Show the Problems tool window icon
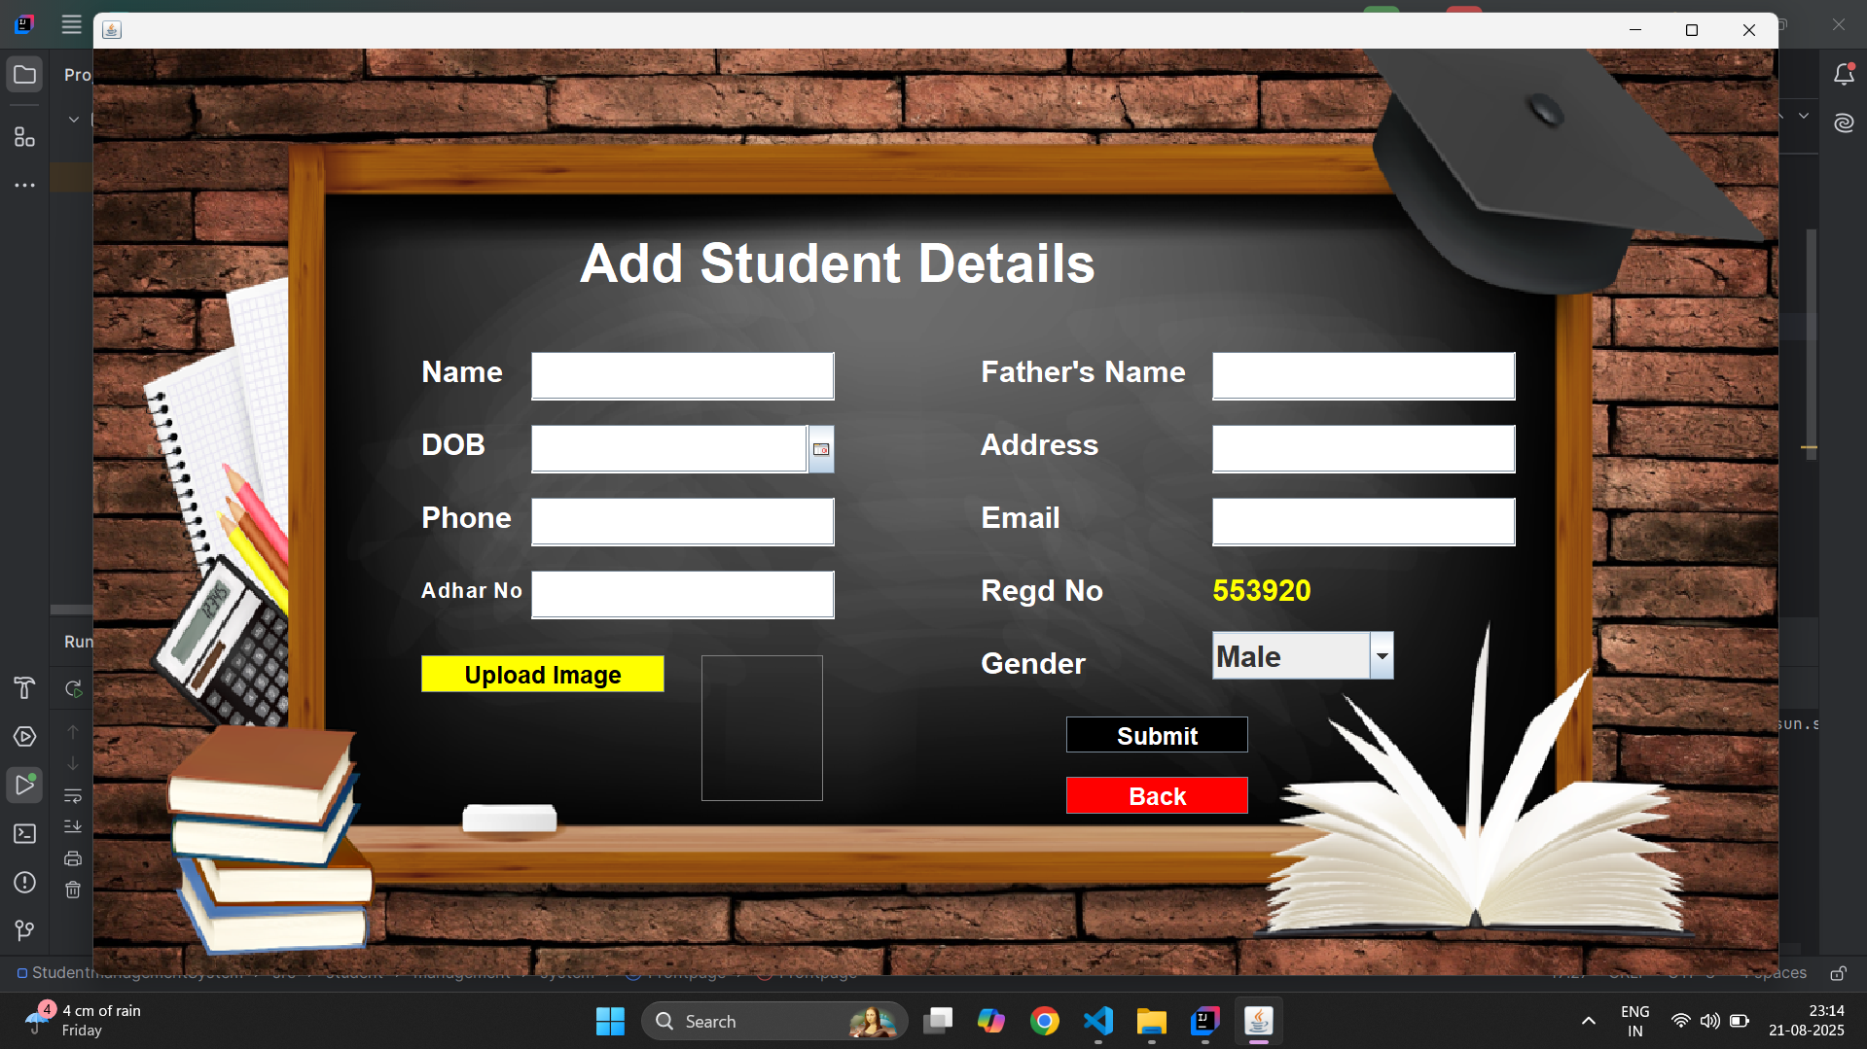The width and height of the screenshot is (1867, 1049). click(x=24, y=883)
